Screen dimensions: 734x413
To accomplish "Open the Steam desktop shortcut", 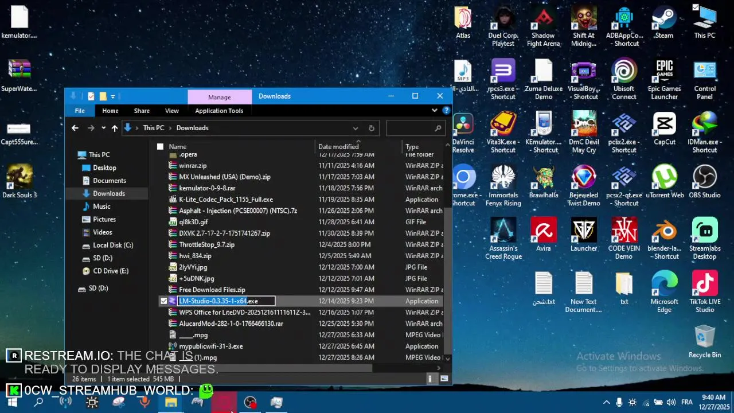I will coord(664,23).
